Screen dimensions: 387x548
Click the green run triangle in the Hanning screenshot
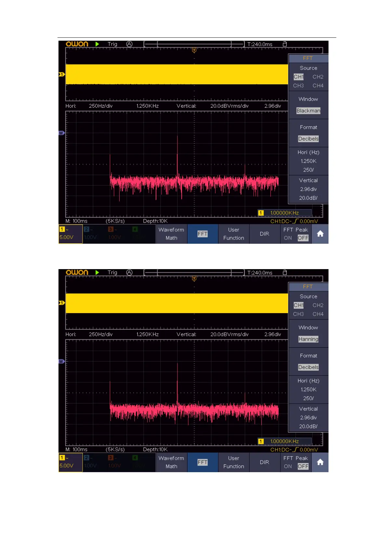pyautogui.click(x=97, y=272)
